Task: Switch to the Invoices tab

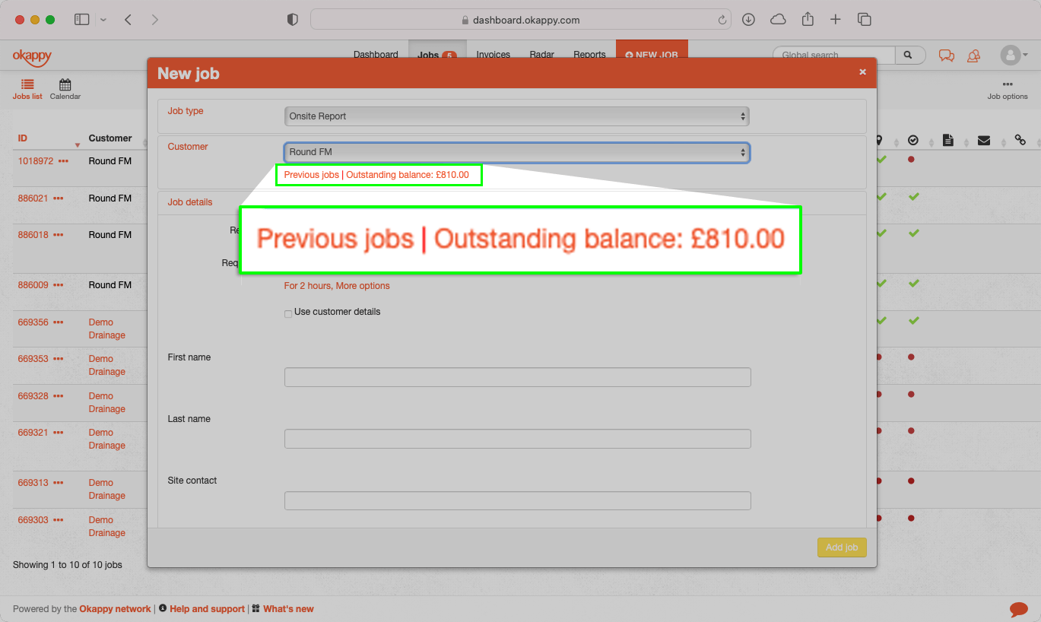Action: pyautogui.click(x=493, y=54)
